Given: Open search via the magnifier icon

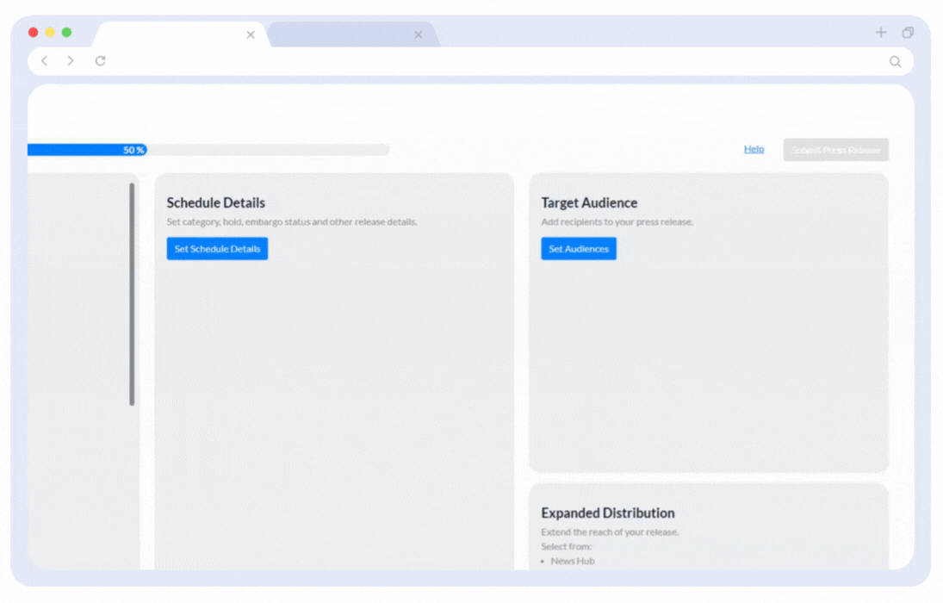Looking at the screenshot, I should coord(896,60).
